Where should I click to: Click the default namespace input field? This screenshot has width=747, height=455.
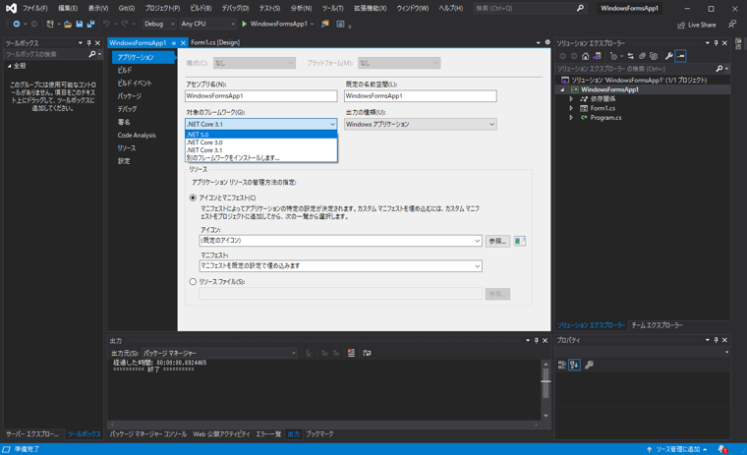tap(421, 95)
